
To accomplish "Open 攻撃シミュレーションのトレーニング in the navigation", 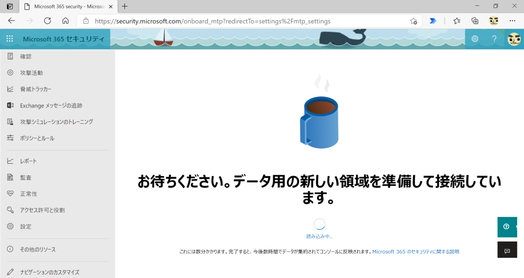I will click(57, 122).
